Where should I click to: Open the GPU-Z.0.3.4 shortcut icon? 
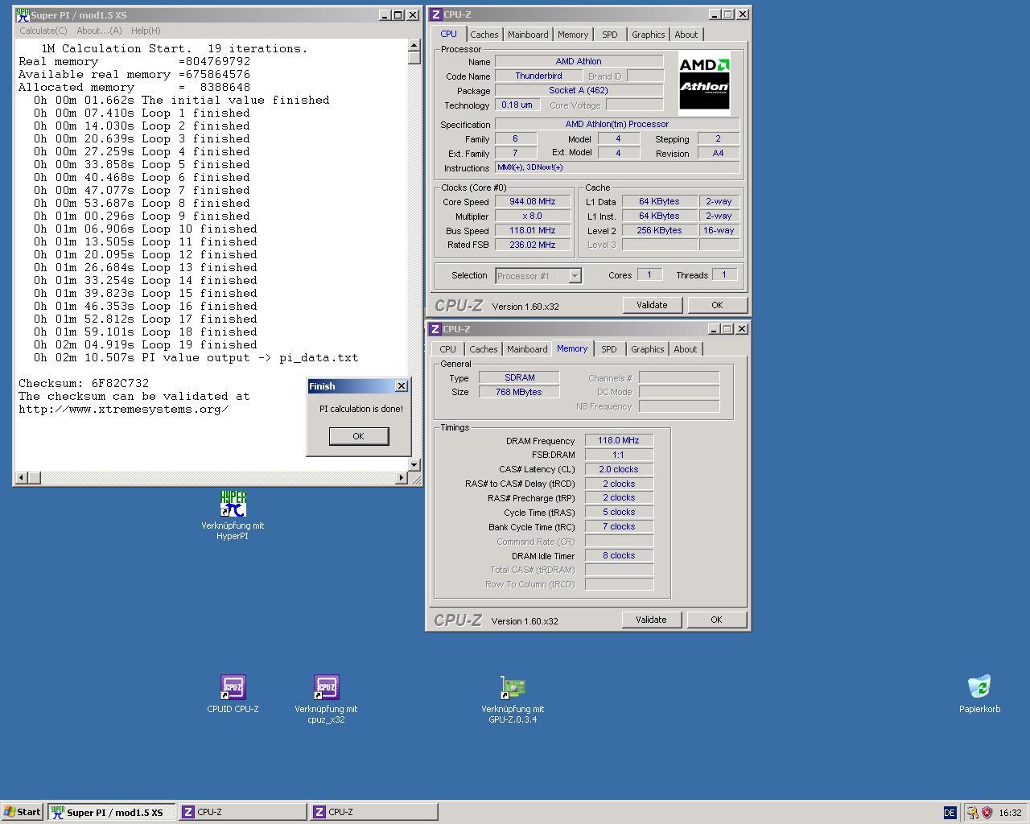pyautogui.click(x=513, y=688)
